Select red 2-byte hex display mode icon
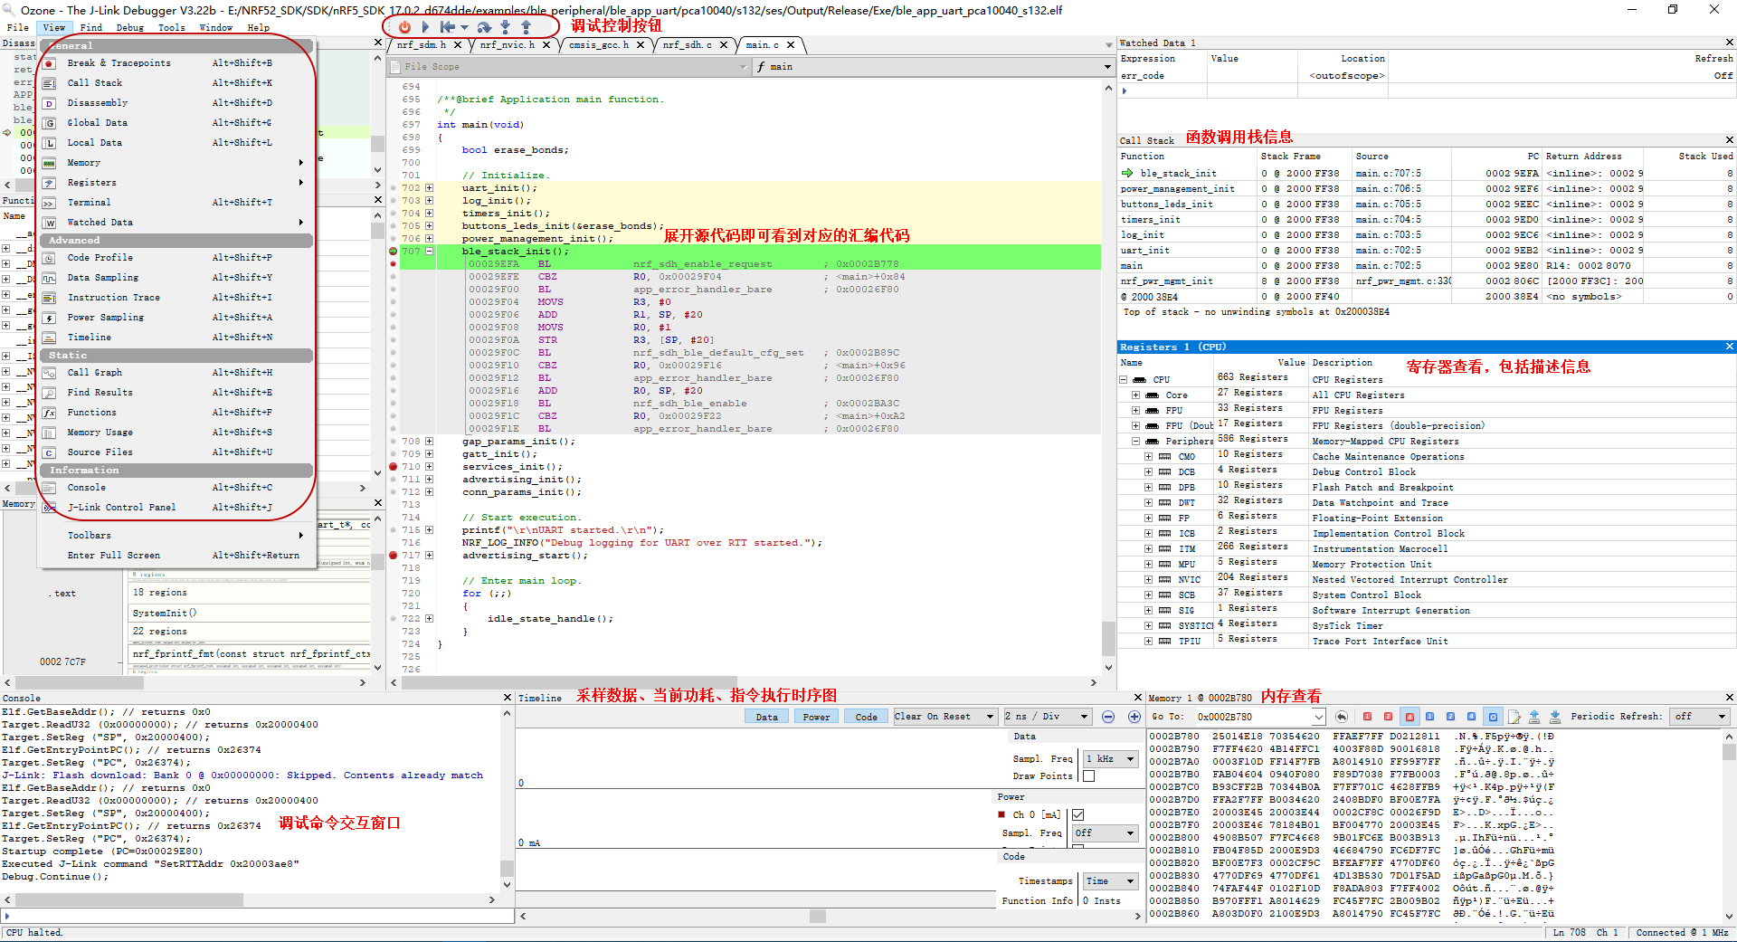Viewport: 1737px width, 942px height. tap(1388, 717)
